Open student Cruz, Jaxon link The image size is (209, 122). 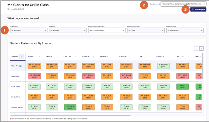tap(16, 87)
